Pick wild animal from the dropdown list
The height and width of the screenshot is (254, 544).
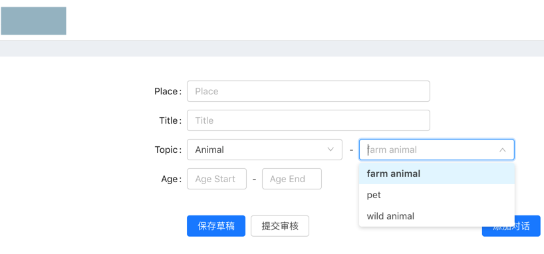(x=436, y=216)
